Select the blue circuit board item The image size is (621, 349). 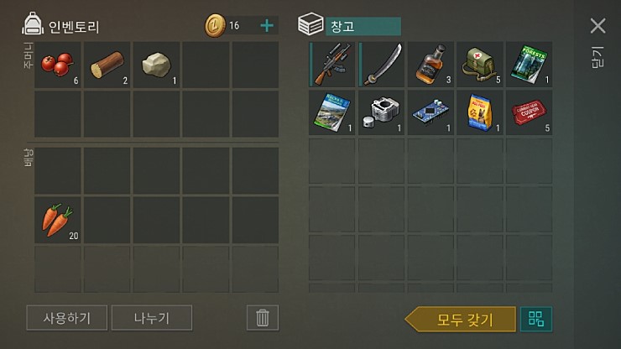tap(431, 112)
